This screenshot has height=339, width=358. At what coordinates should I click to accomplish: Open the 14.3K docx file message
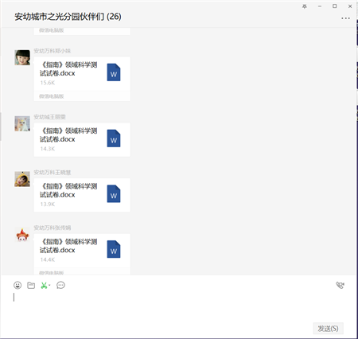click(x=82, y=139)
